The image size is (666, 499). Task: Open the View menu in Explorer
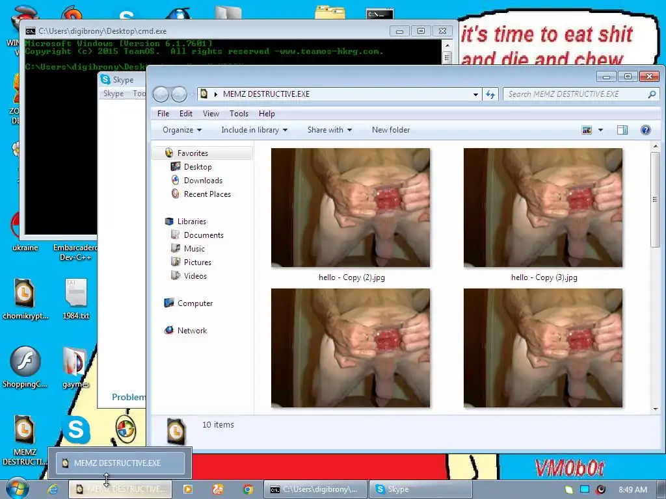tap(211, 114)
